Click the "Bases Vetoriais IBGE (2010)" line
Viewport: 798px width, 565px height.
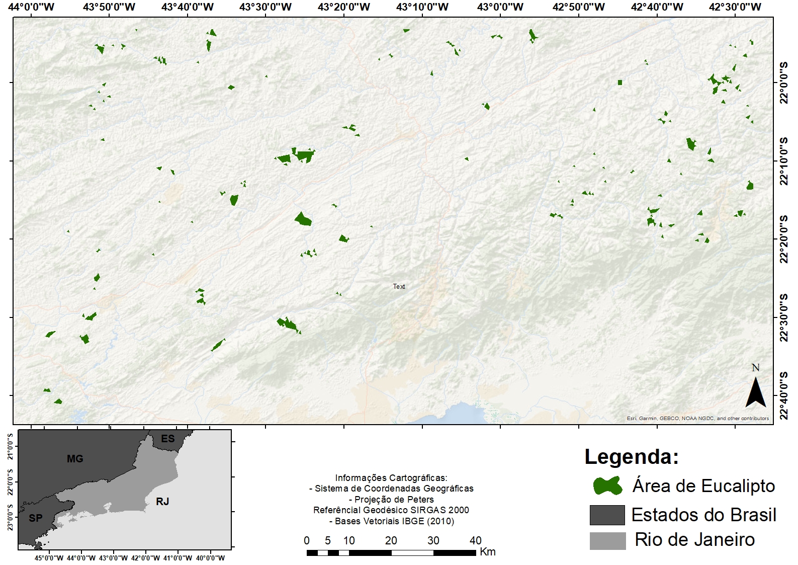click(391, 521)
